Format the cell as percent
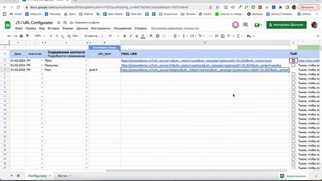 pyautogui.click(x=57, y=36)
